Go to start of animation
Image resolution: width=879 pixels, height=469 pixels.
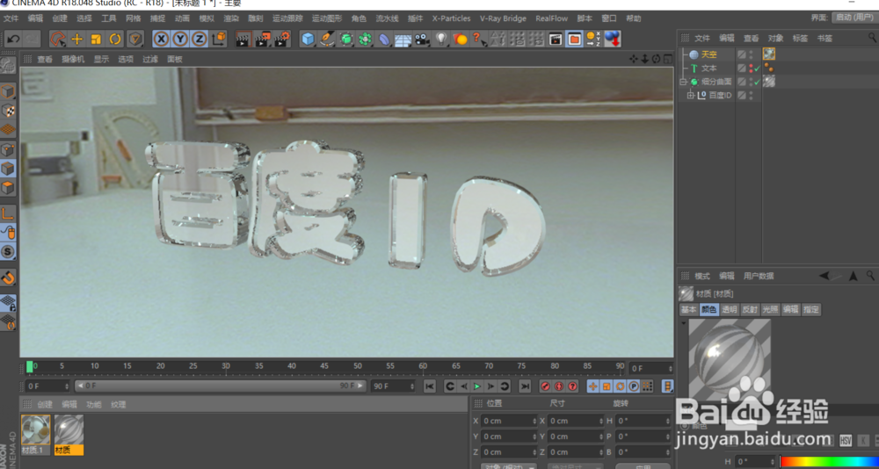click(x=429, y=386)
